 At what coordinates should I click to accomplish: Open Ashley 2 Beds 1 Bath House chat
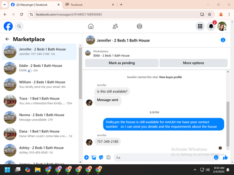pos(39,150)
